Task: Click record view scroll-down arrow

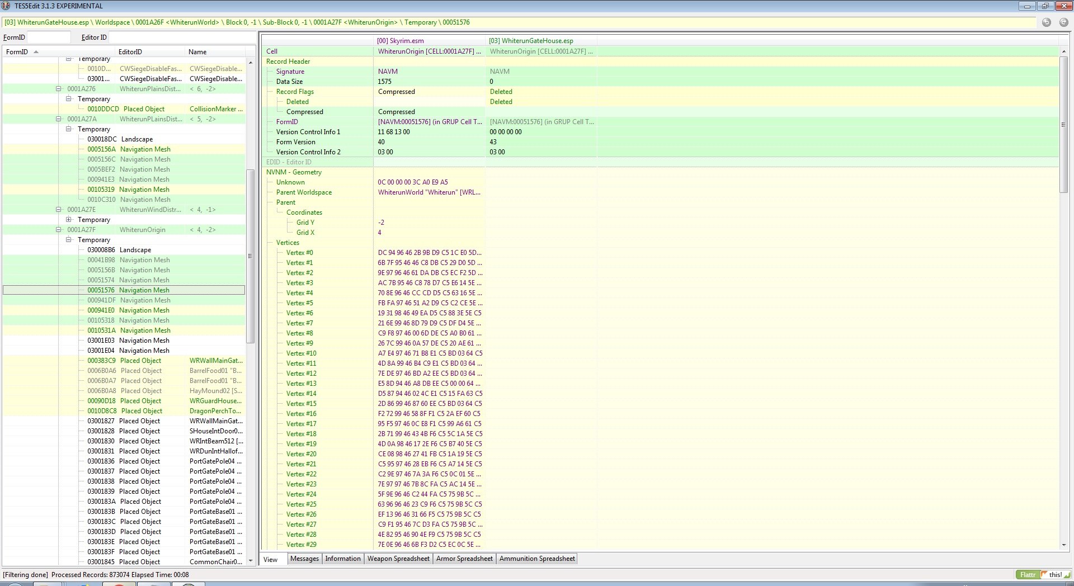Action: (x=1063, y=545)
